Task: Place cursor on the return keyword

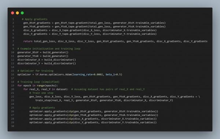Action: [x=28, y=41]
